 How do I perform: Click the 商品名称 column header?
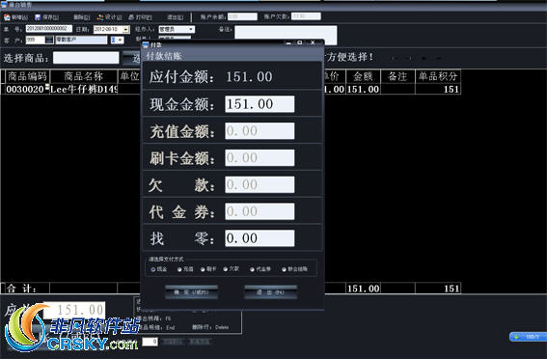[x=84, y=76]
